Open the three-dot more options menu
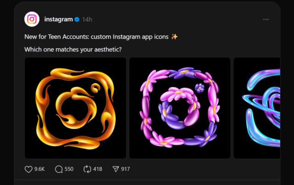Viewport: 294px width, 185px height. (x=266, y=19)
